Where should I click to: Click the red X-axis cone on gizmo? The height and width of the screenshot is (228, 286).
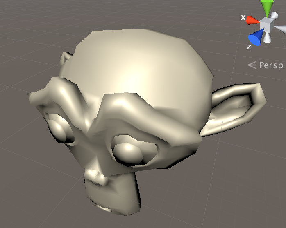tap(253, 20)
